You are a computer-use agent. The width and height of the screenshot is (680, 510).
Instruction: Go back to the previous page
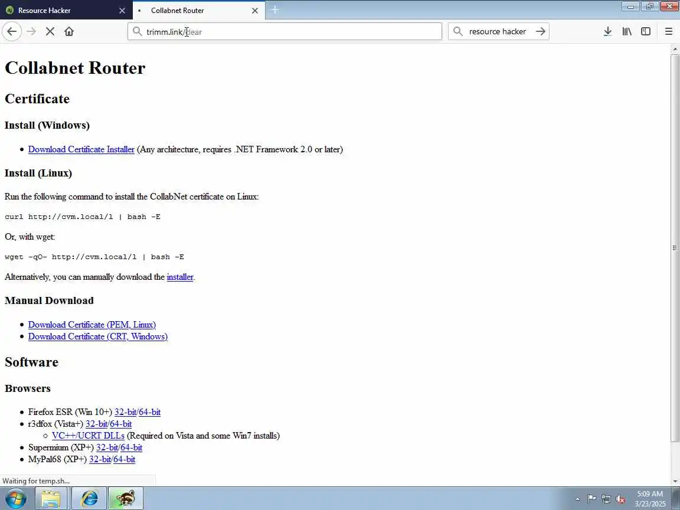tap(12, 31)
